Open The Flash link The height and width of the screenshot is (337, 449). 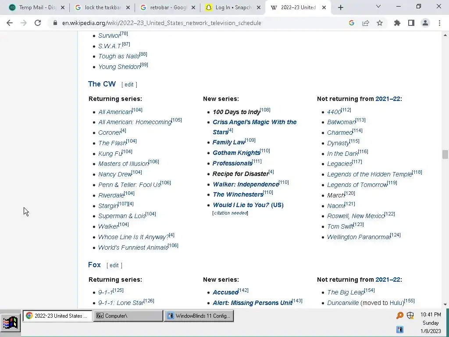(x=112, y=143)
